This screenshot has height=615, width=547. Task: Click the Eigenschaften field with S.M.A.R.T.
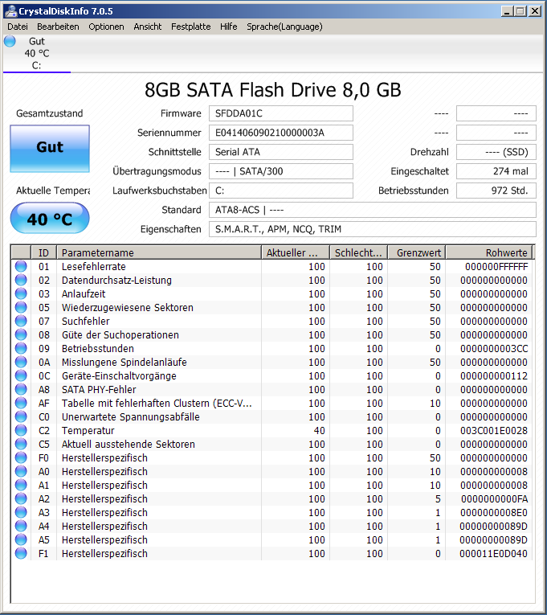point(373,229)
